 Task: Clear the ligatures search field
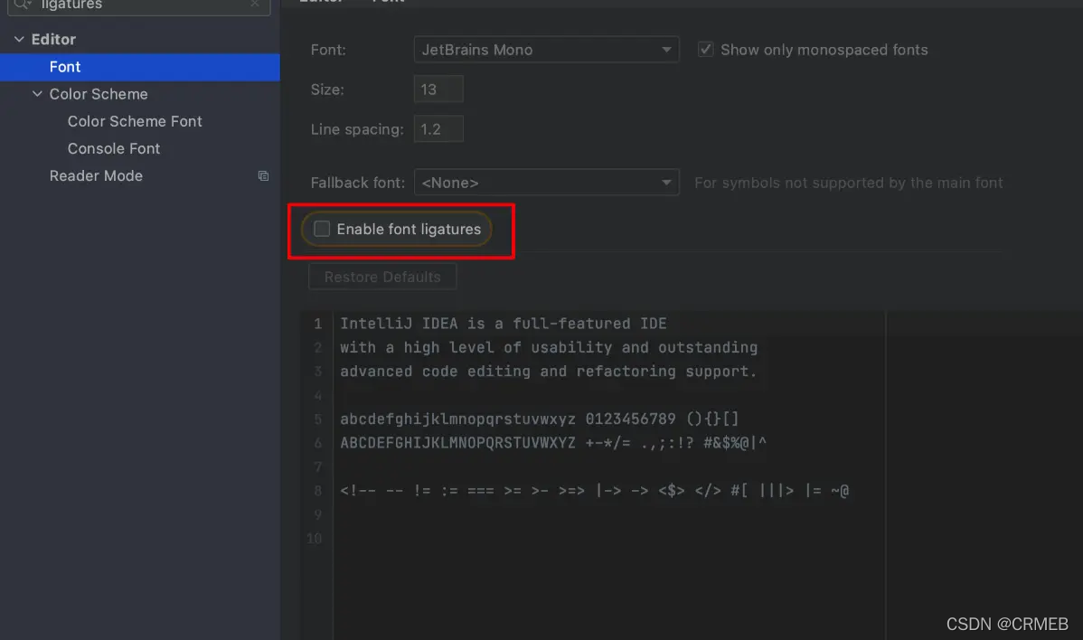[x=255, y=5]
